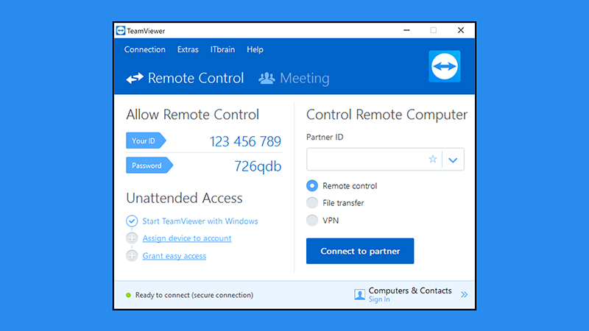Switch to the Remote Control tab
The height and width of the screenshot is (331, 589).
coord(185,78)
